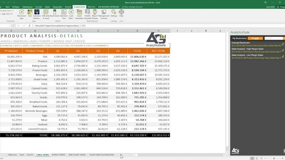
Task: Edit the High Margin Sales bookmark pencil icon
Action: tap(283, 50)
